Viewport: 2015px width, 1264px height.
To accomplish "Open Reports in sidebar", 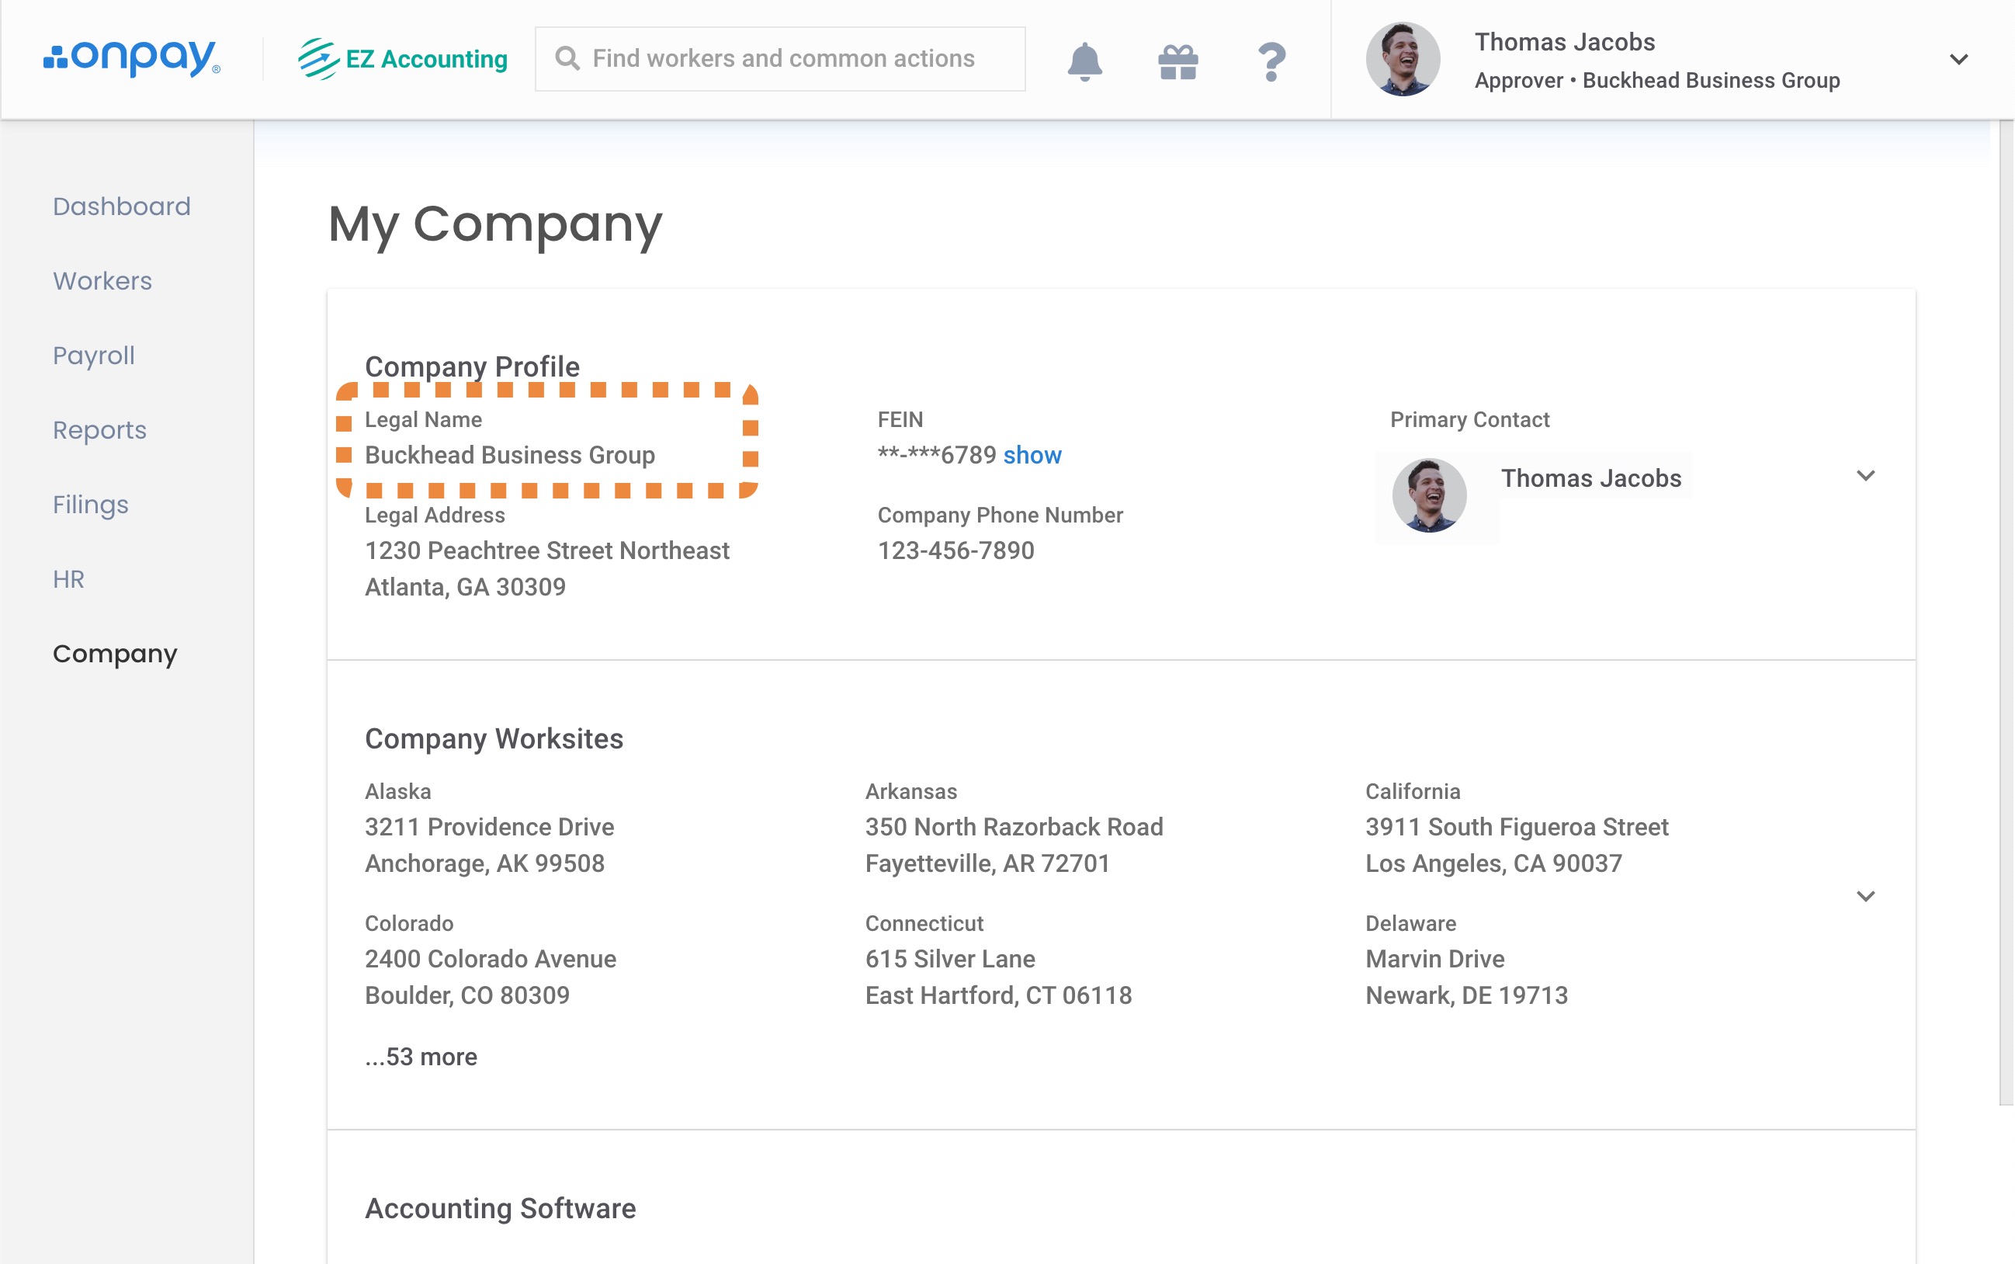I will click(99, 429).
